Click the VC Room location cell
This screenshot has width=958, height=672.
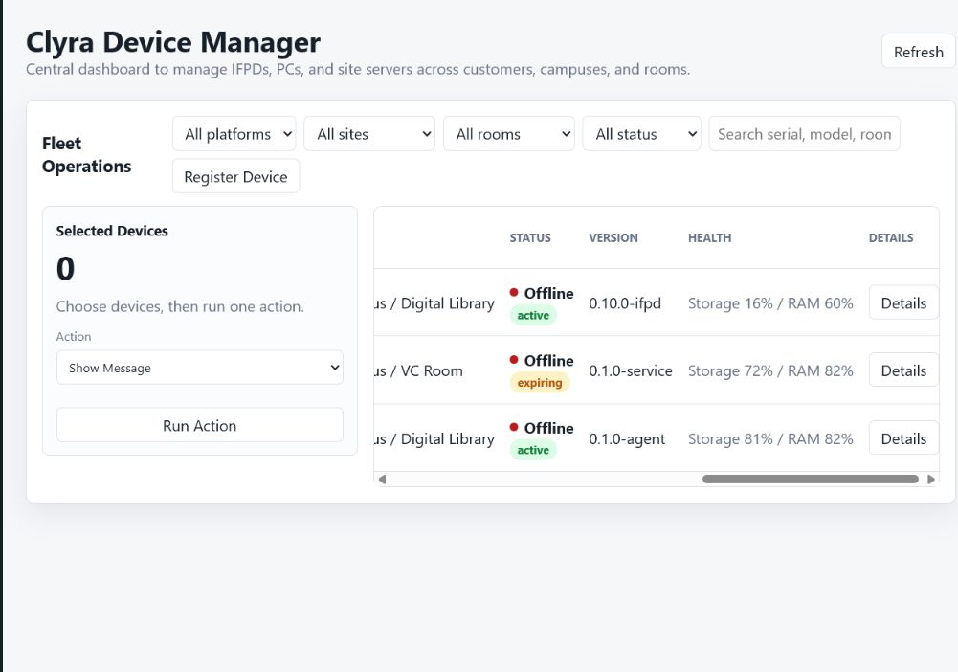(419, 370)
